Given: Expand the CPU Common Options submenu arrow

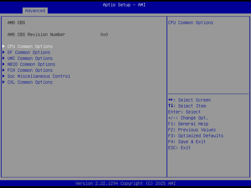Looking at the screenshot, I should tap(3, 46).
